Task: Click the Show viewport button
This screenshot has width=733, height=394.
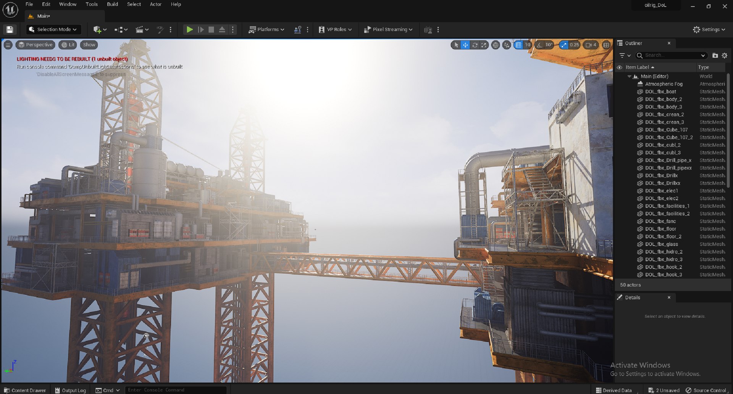Action: (89, 45)
